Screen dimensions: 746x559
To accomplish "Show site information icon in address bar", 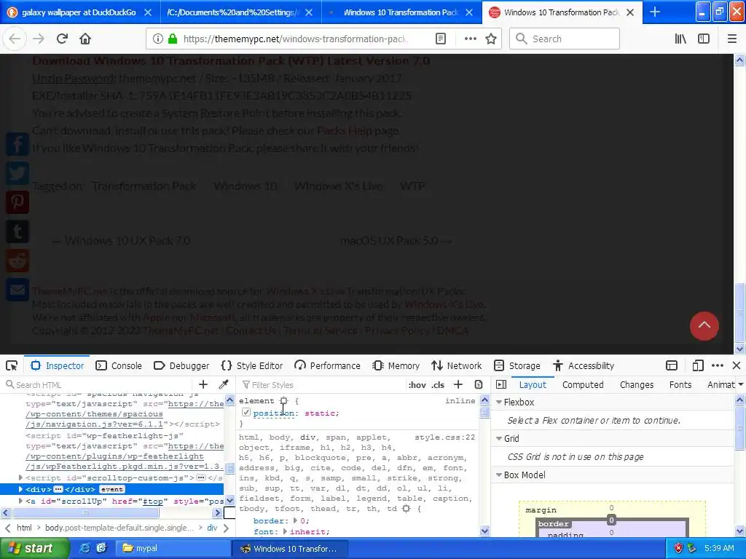I will pyautogui.click(x=158, y=39).
